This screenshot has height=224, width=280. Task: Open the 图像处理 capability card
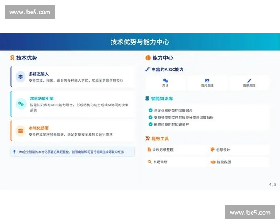[x=249, y=83]
